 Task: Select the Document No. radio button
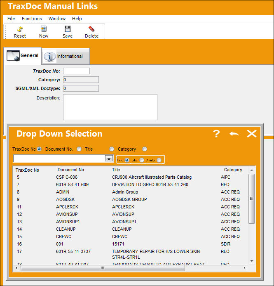point(79,149)
